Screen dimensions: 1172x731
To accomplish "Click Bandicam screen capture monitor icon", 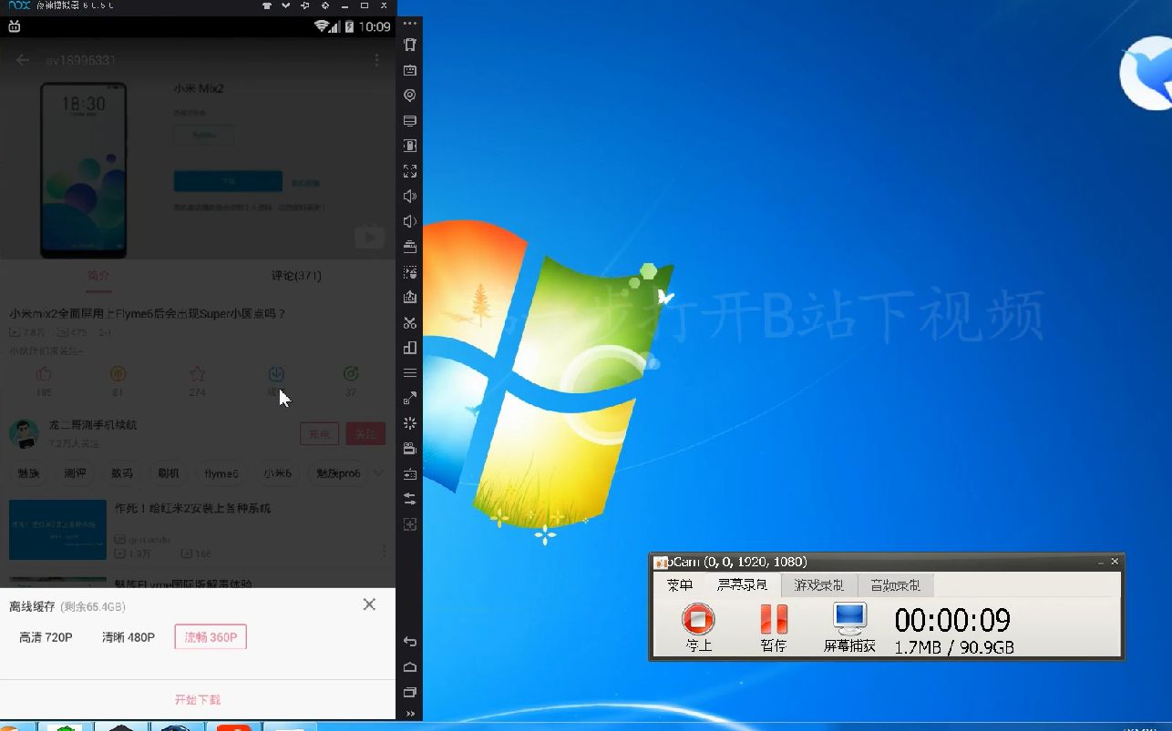I will [849, 627].
